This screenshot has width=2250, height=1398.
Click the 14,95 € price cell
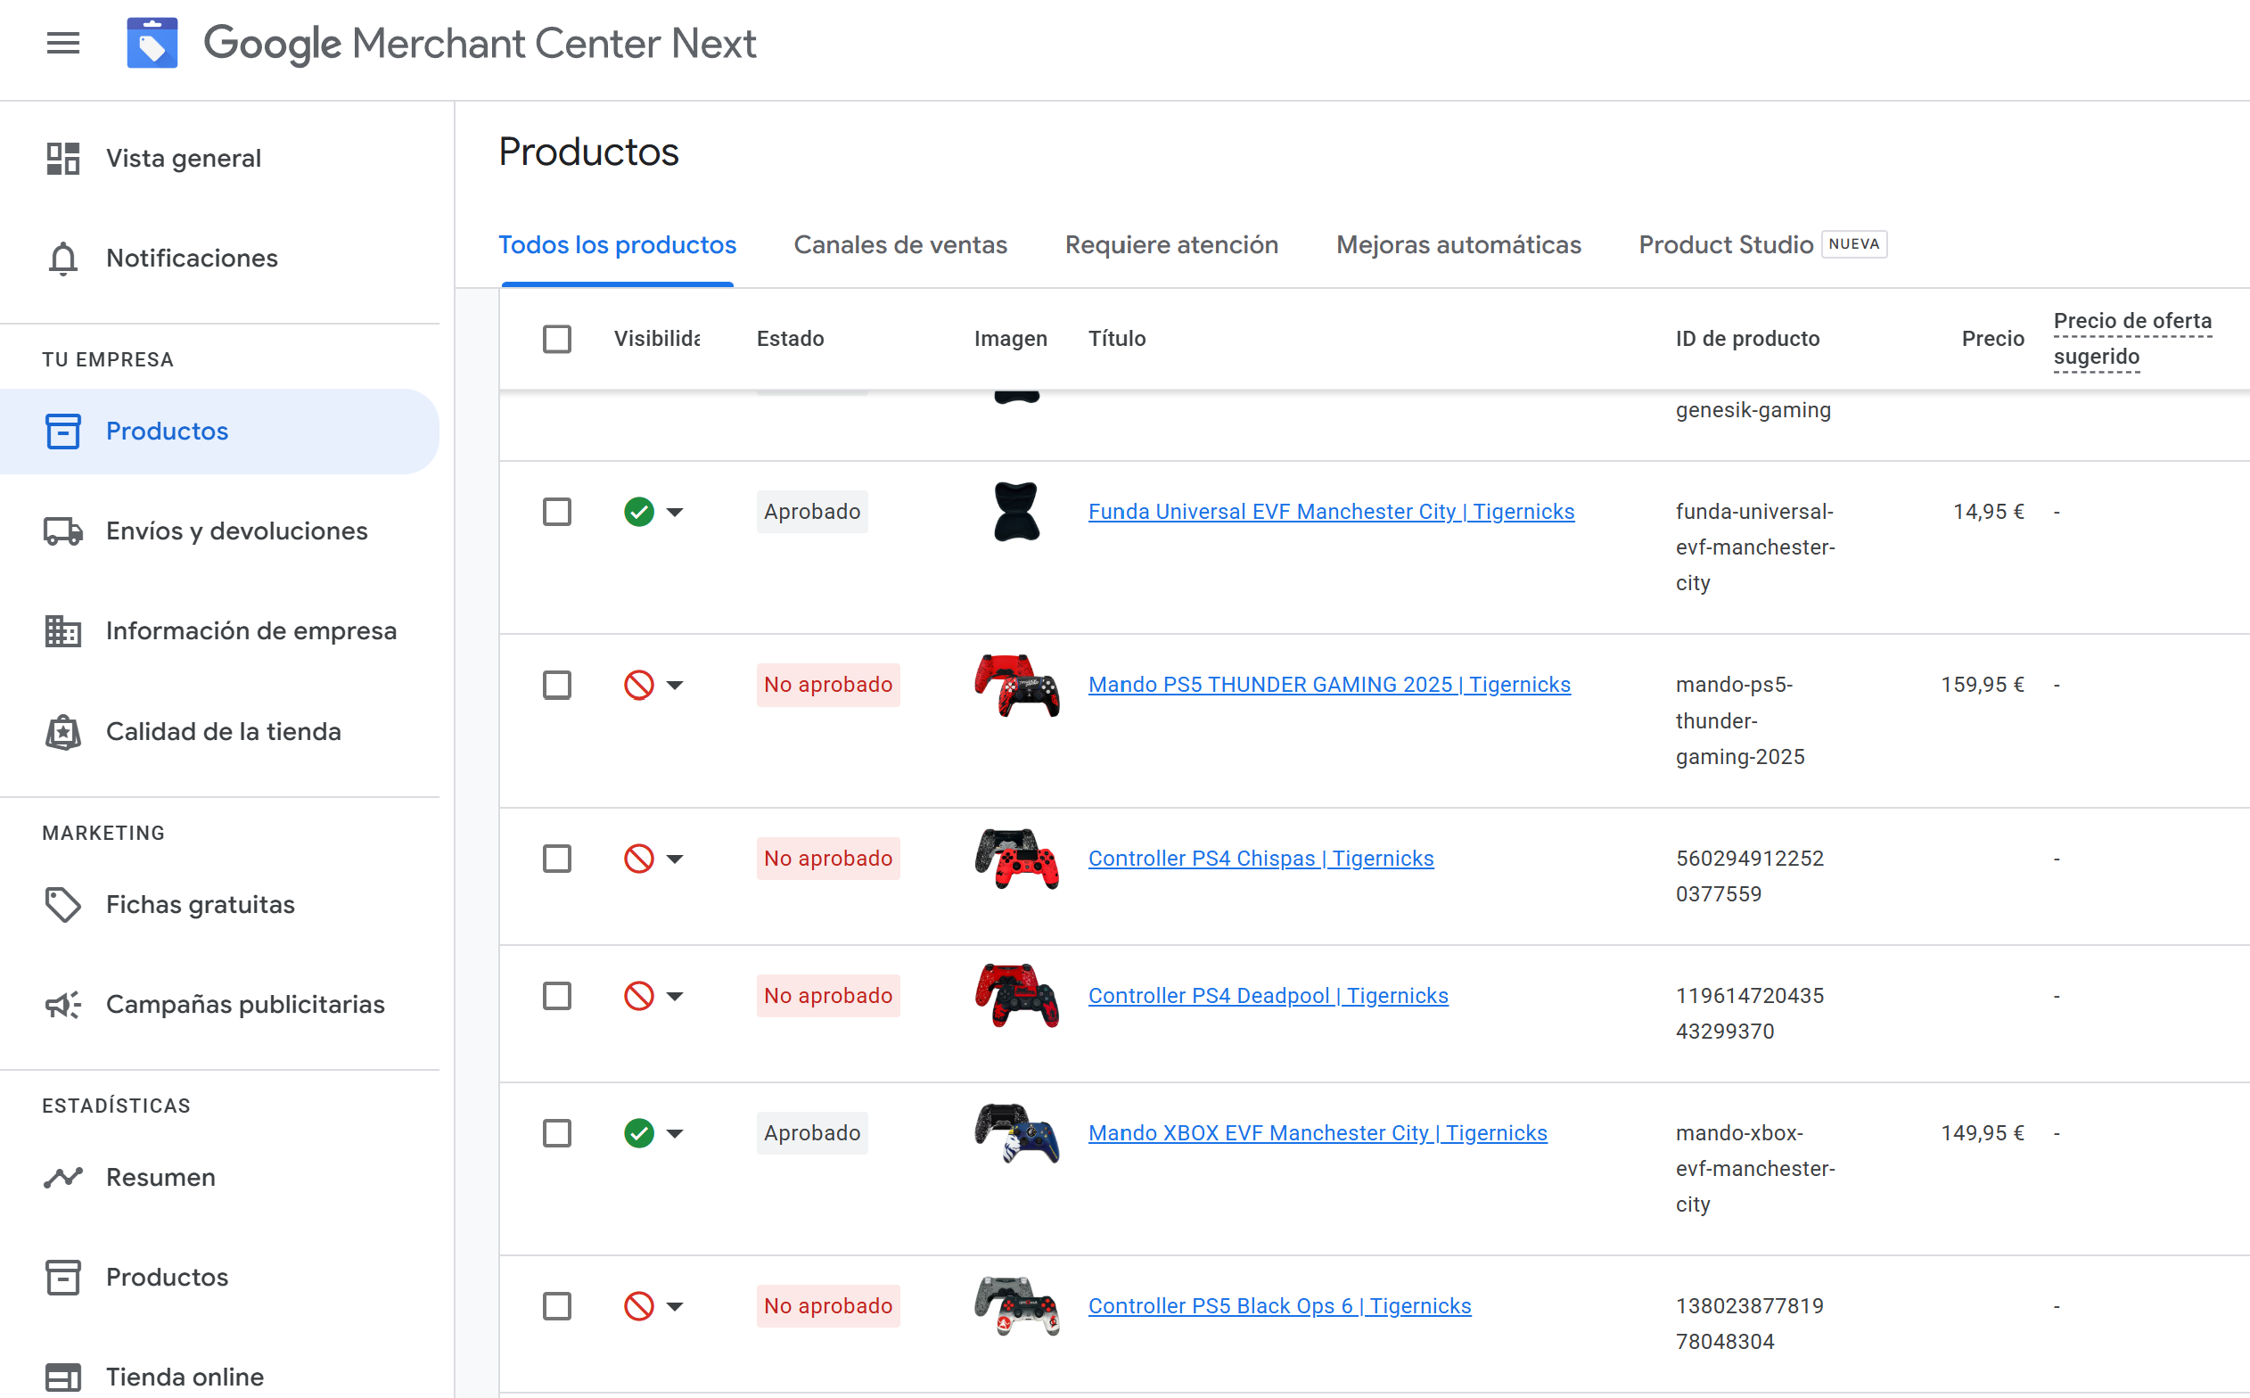pyautogui.click(x=1989, y=511)
